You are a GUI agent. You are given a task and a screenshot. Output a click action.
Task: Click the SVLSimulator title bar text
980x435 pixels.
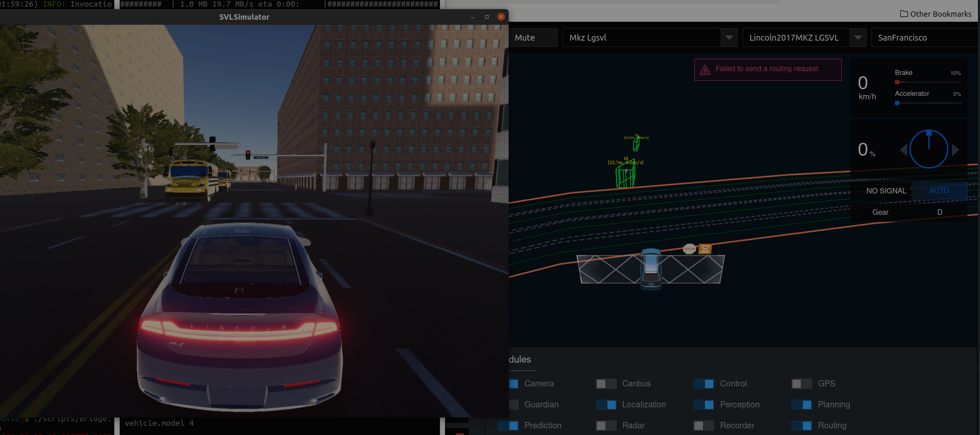tap(244, 17)
